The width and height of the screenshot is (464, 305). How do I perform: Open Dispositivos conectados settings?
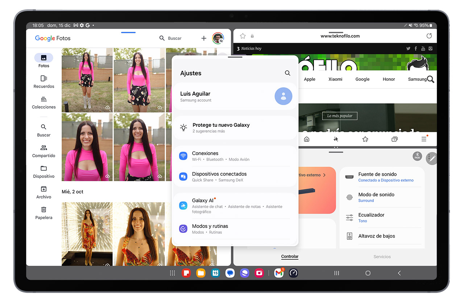(x=235, y=176)
